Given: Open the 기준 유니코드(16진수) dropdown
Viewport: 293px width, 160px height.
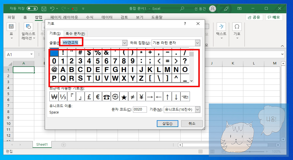Looking at the screenshot, I should click(198, 110).
